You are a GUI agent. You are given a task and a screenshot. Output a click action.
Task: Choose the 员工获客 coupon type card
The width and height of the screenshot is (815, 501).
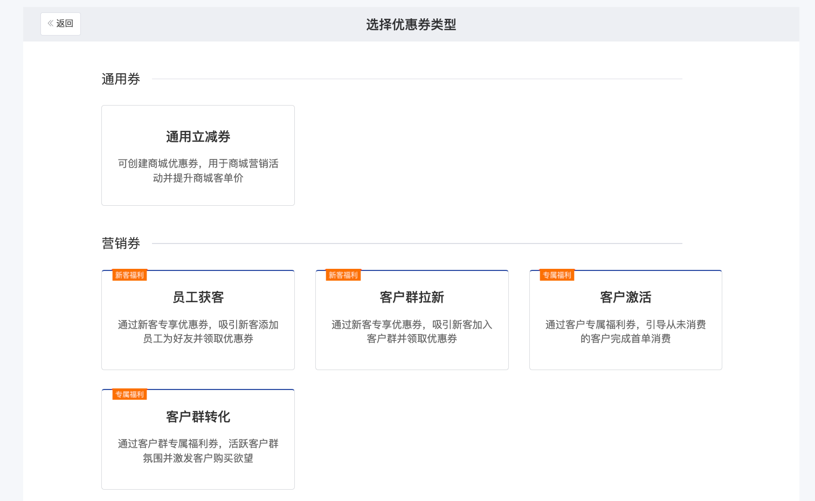click(198, 320)
